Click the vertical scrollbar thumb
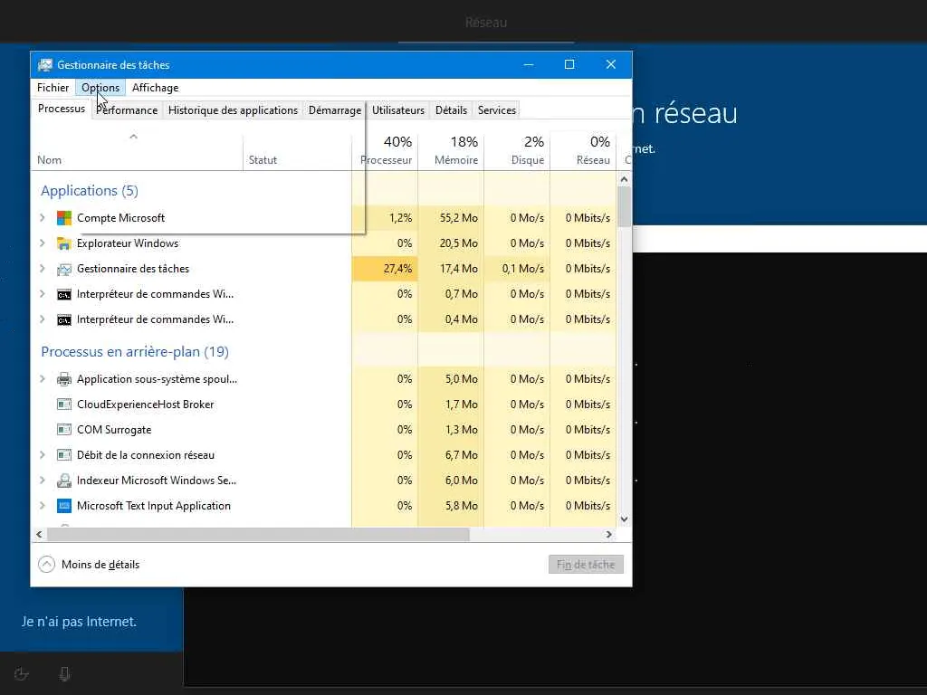927x695 pixels. 625,207
